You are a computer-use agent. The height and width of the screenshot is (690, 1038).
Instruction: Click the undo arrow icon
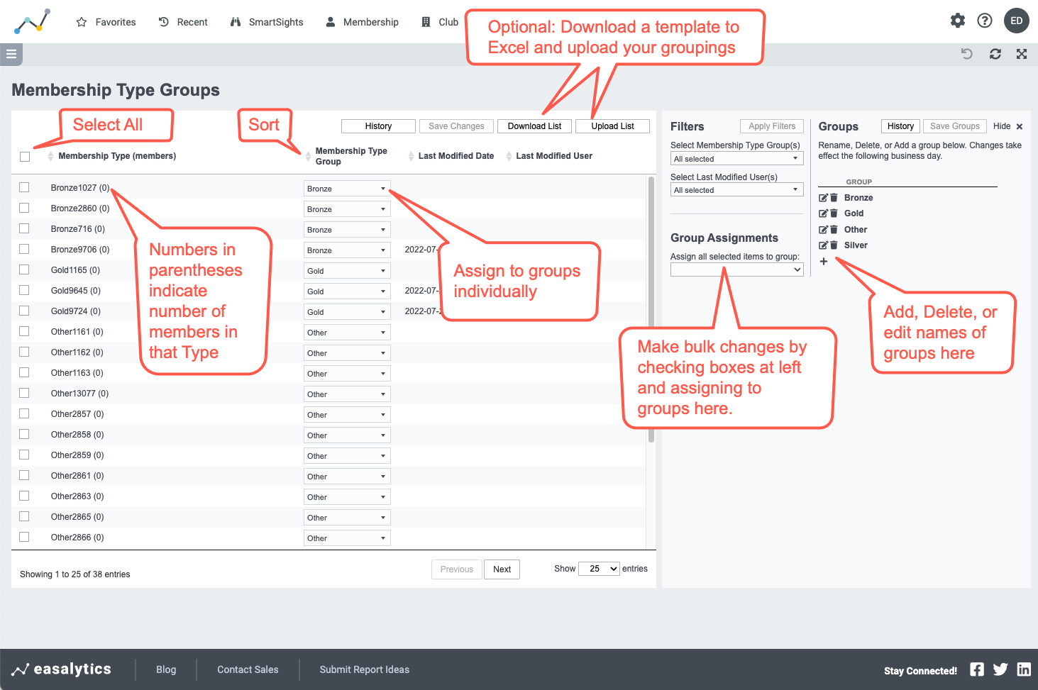pos(966,54)
